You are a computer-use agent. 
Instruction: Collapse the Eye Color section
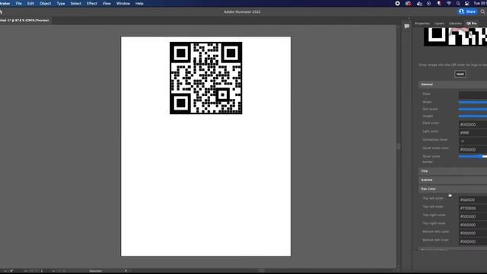(x=453, y=189)
